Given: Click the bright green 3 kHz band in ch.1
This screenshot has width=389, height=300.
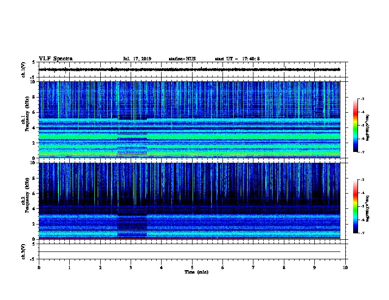Looking at the screenshot, I should (189, 136).
